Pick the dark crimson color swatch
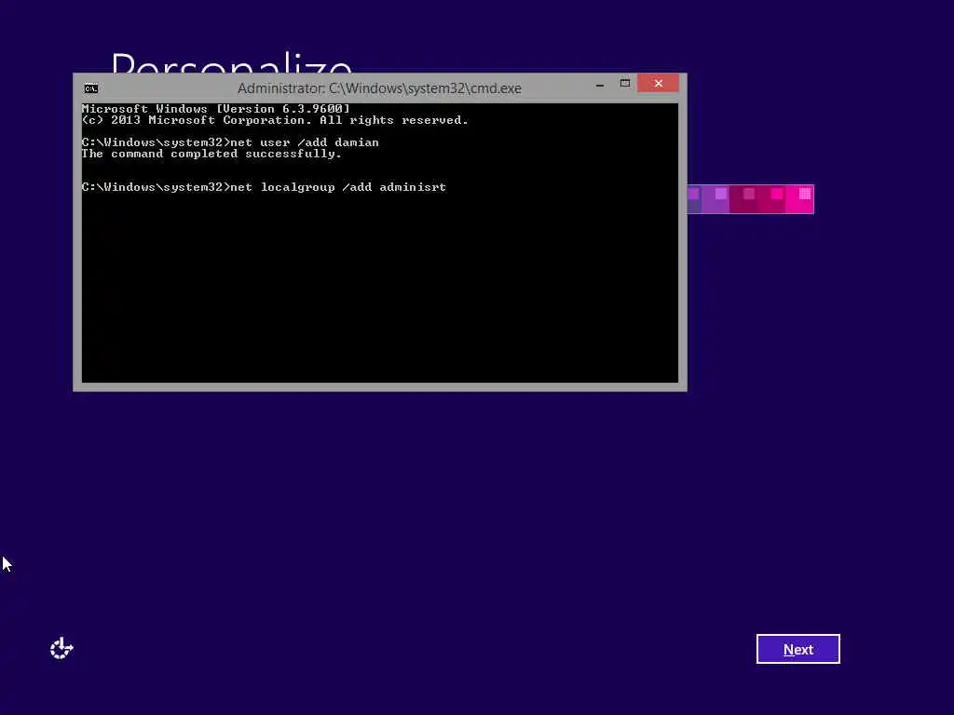 743,199
